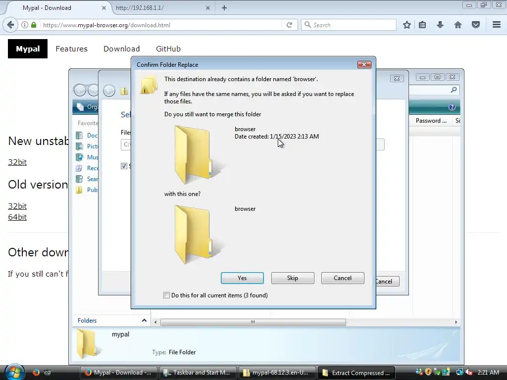
Task: Click the Explorer search magnifier icon
Action: pos(454,90)
